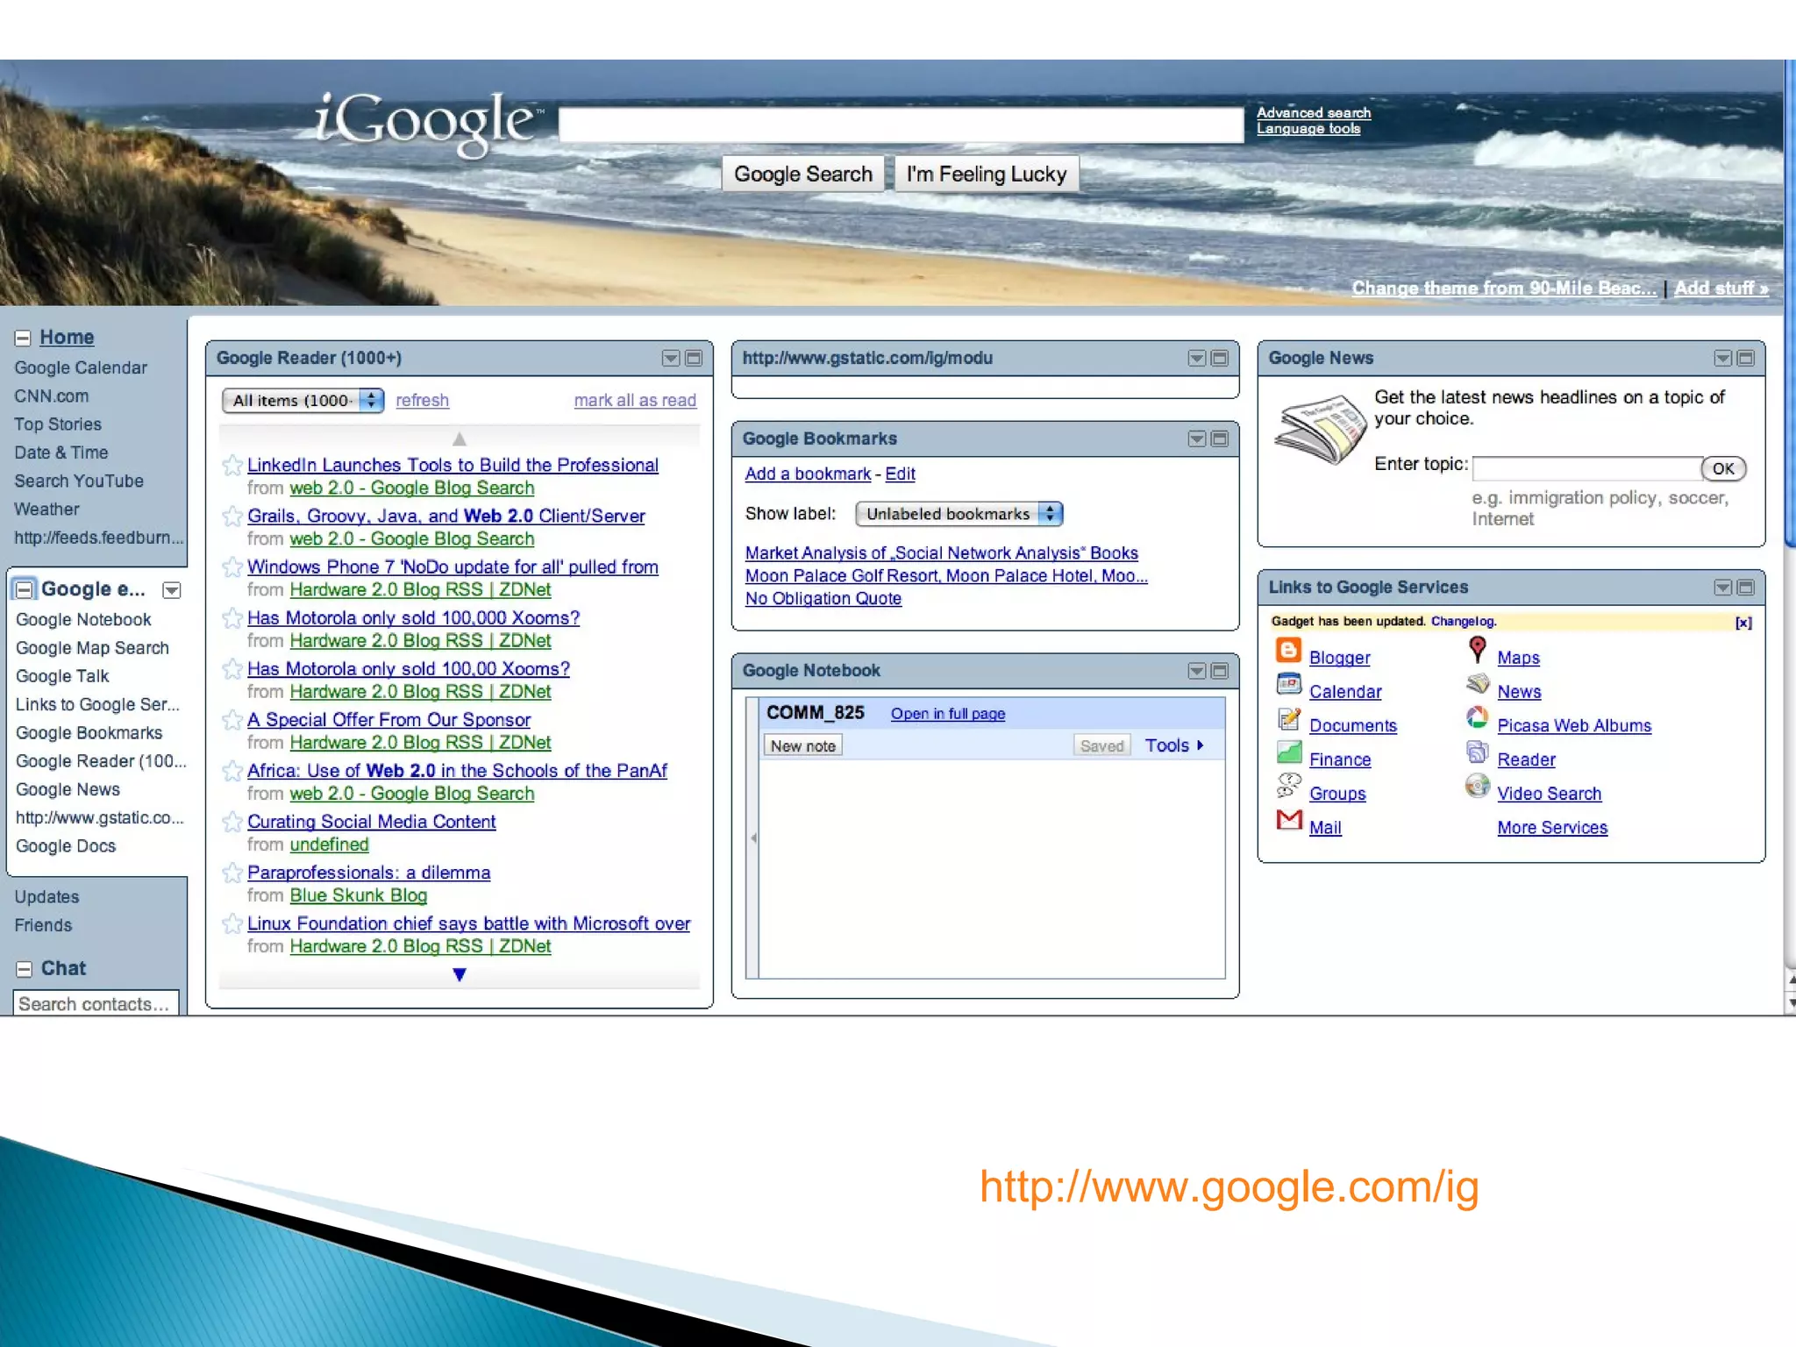The image size is (1796, 1347).
Task: Click the Picasa Web Albums icon
Action: point(1478,718)
